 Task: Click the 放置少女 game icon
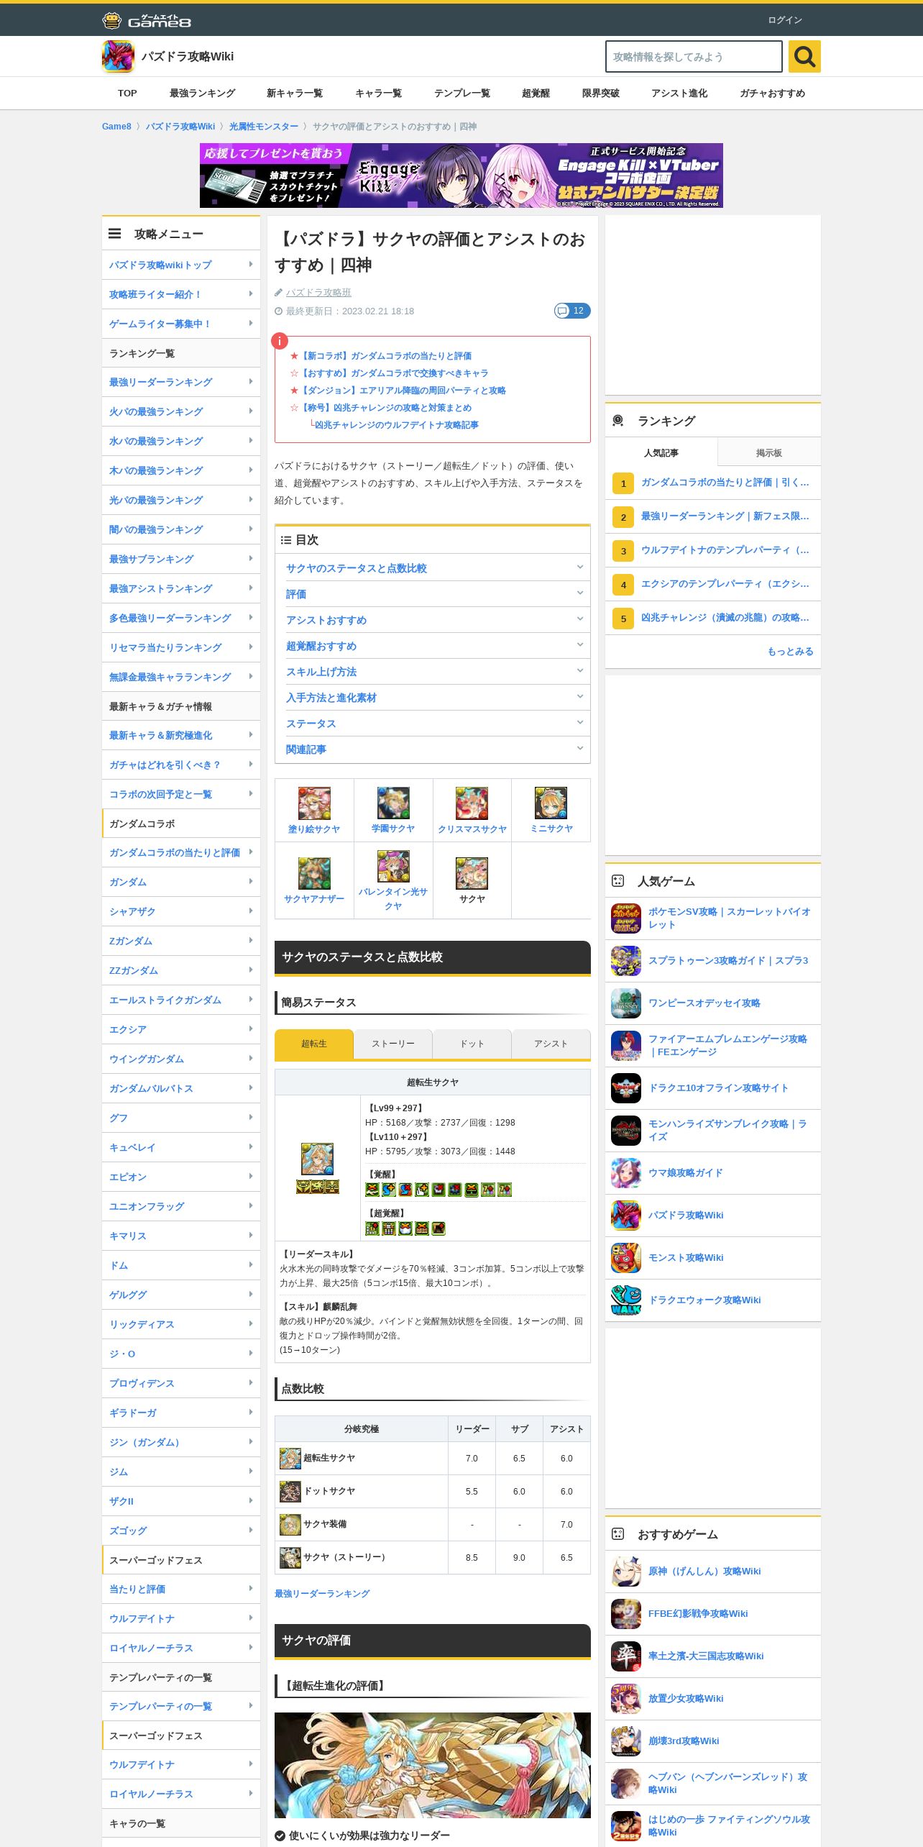[x=626, y=1699]
